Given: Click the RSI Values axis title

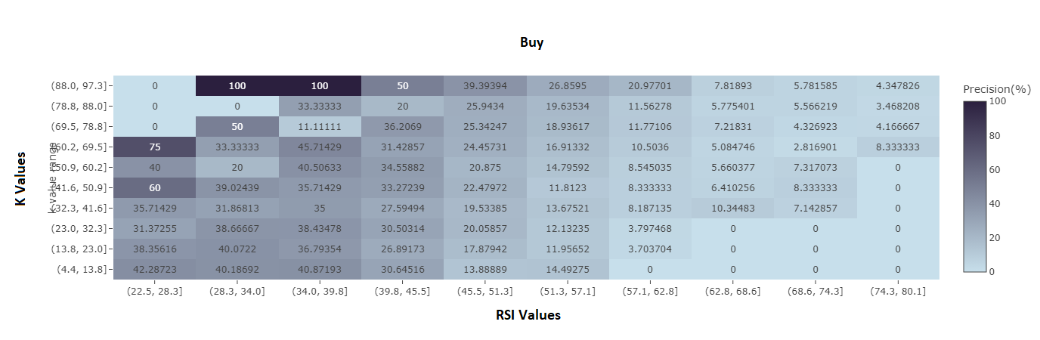Looking at the screenshot, I should pos(528,315).
